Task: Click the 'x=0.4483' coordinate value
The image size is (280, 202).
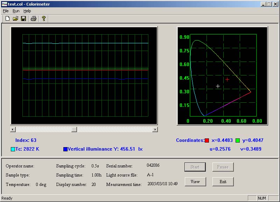Action: (222, 140)
